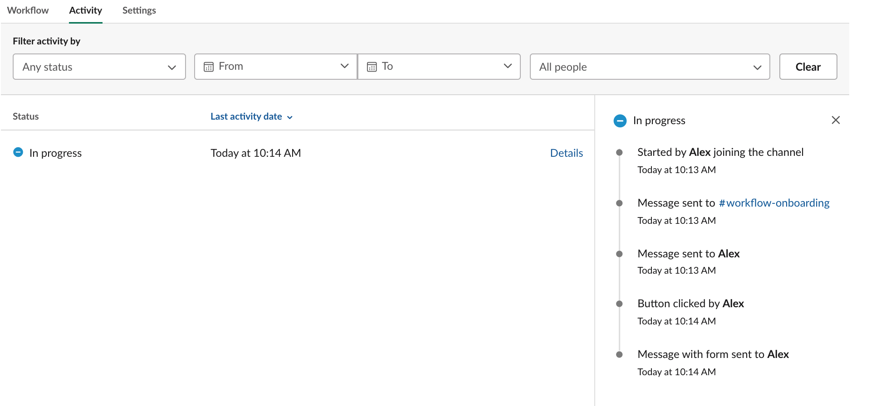Clear the activity filters
Screen dimensions: 871x406
(808, 67)
